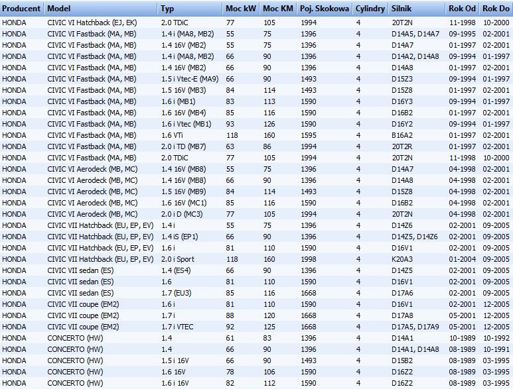Select type cell 1.5 i Vtec-E (MA9)
The width and height of the screenshot is (513, 389).
[190, 79]
